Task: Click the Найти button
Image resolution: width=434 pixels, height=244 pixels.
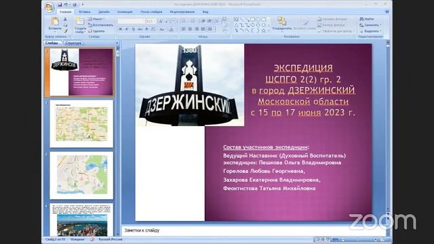Action: tap(367, 19)
